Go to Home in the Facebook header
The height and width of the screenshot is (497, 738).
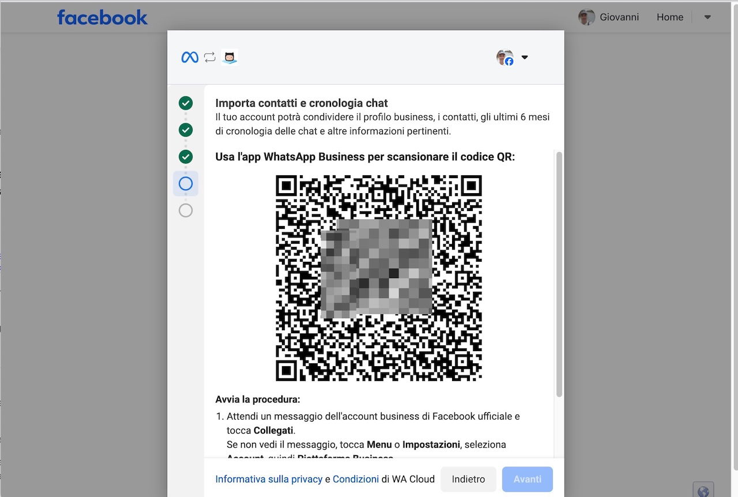click(670, 17)
